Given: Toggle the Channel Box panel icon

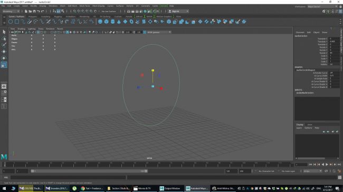Looking at the screenshot, I should (340, 12).
